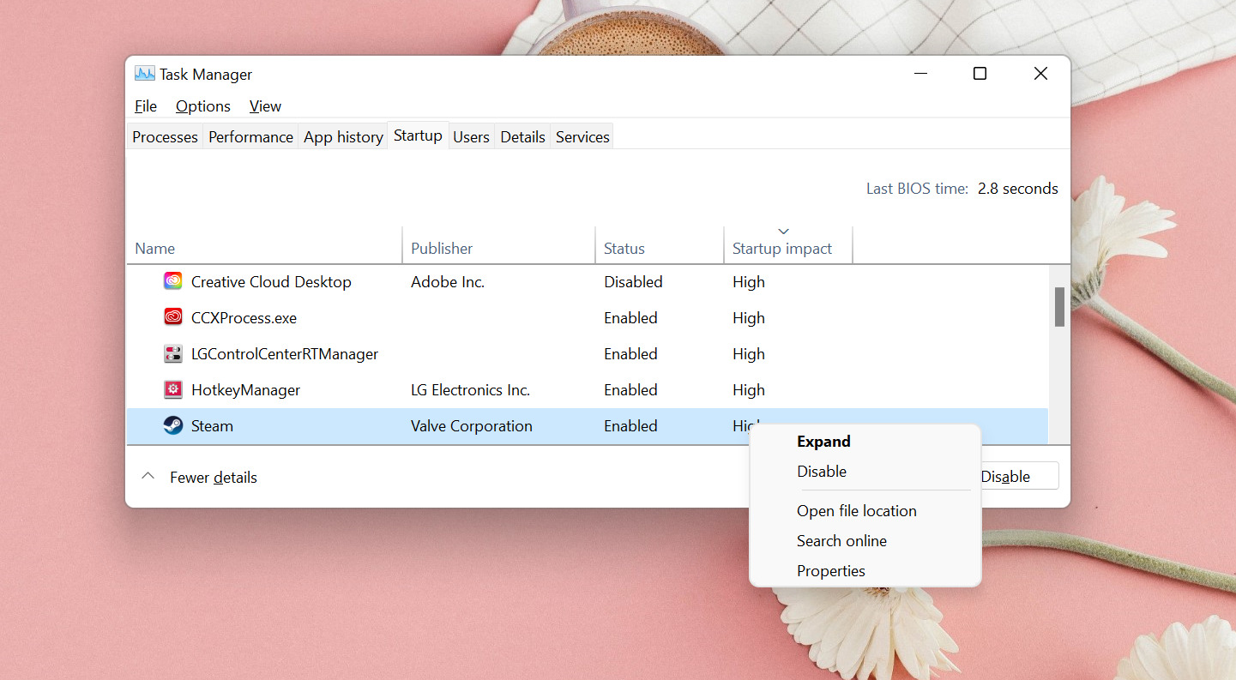Click the Disable button for Steam

point(1005,476)
